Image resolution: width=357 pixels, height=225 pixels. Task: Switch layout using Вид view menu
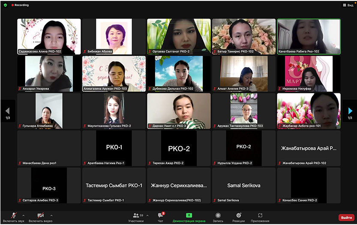(x=348, y=5)
